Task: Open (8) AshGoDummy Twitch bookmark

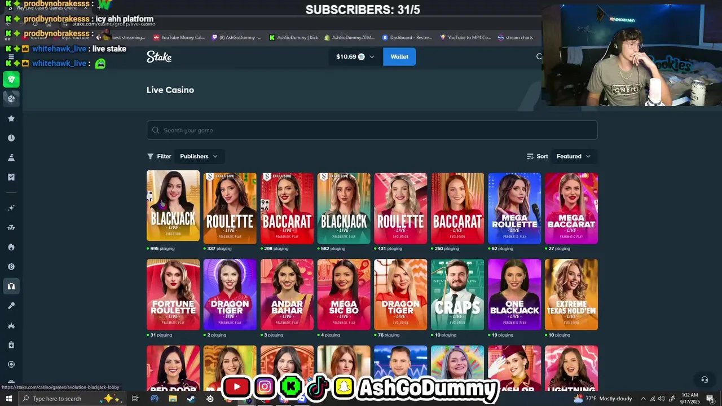Action: pyautogui.click(x=236, y=38)
